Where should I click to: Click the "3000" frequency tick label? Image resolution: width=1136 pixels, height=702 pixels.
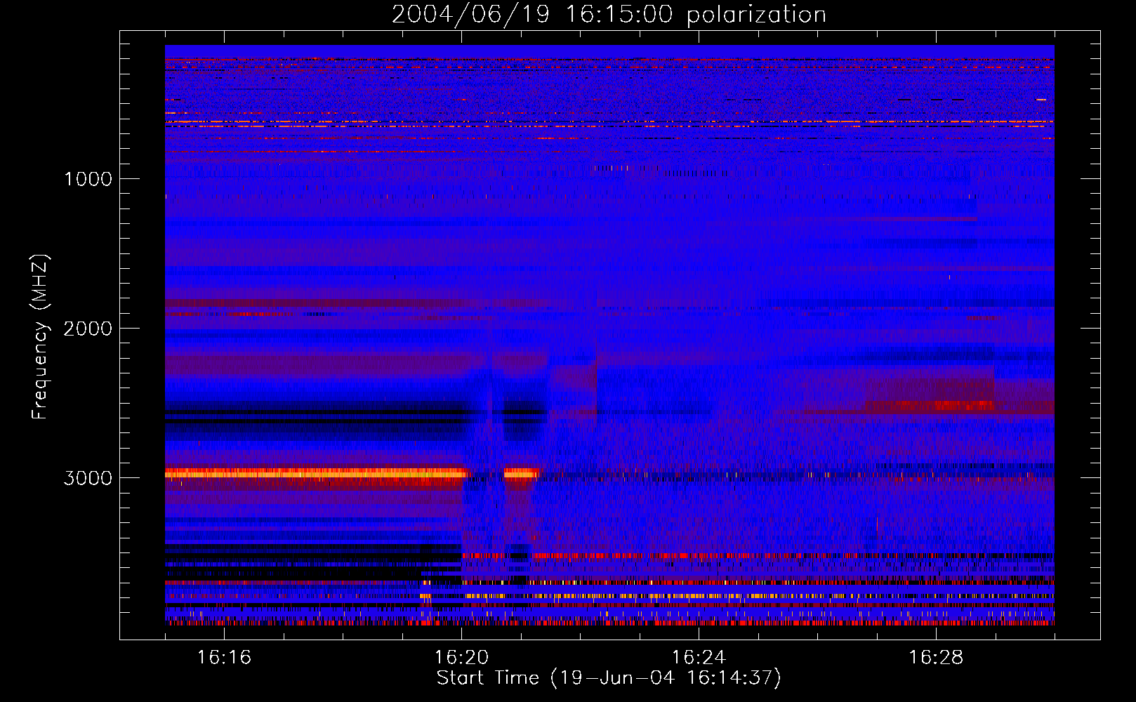(x=88, y=478)
